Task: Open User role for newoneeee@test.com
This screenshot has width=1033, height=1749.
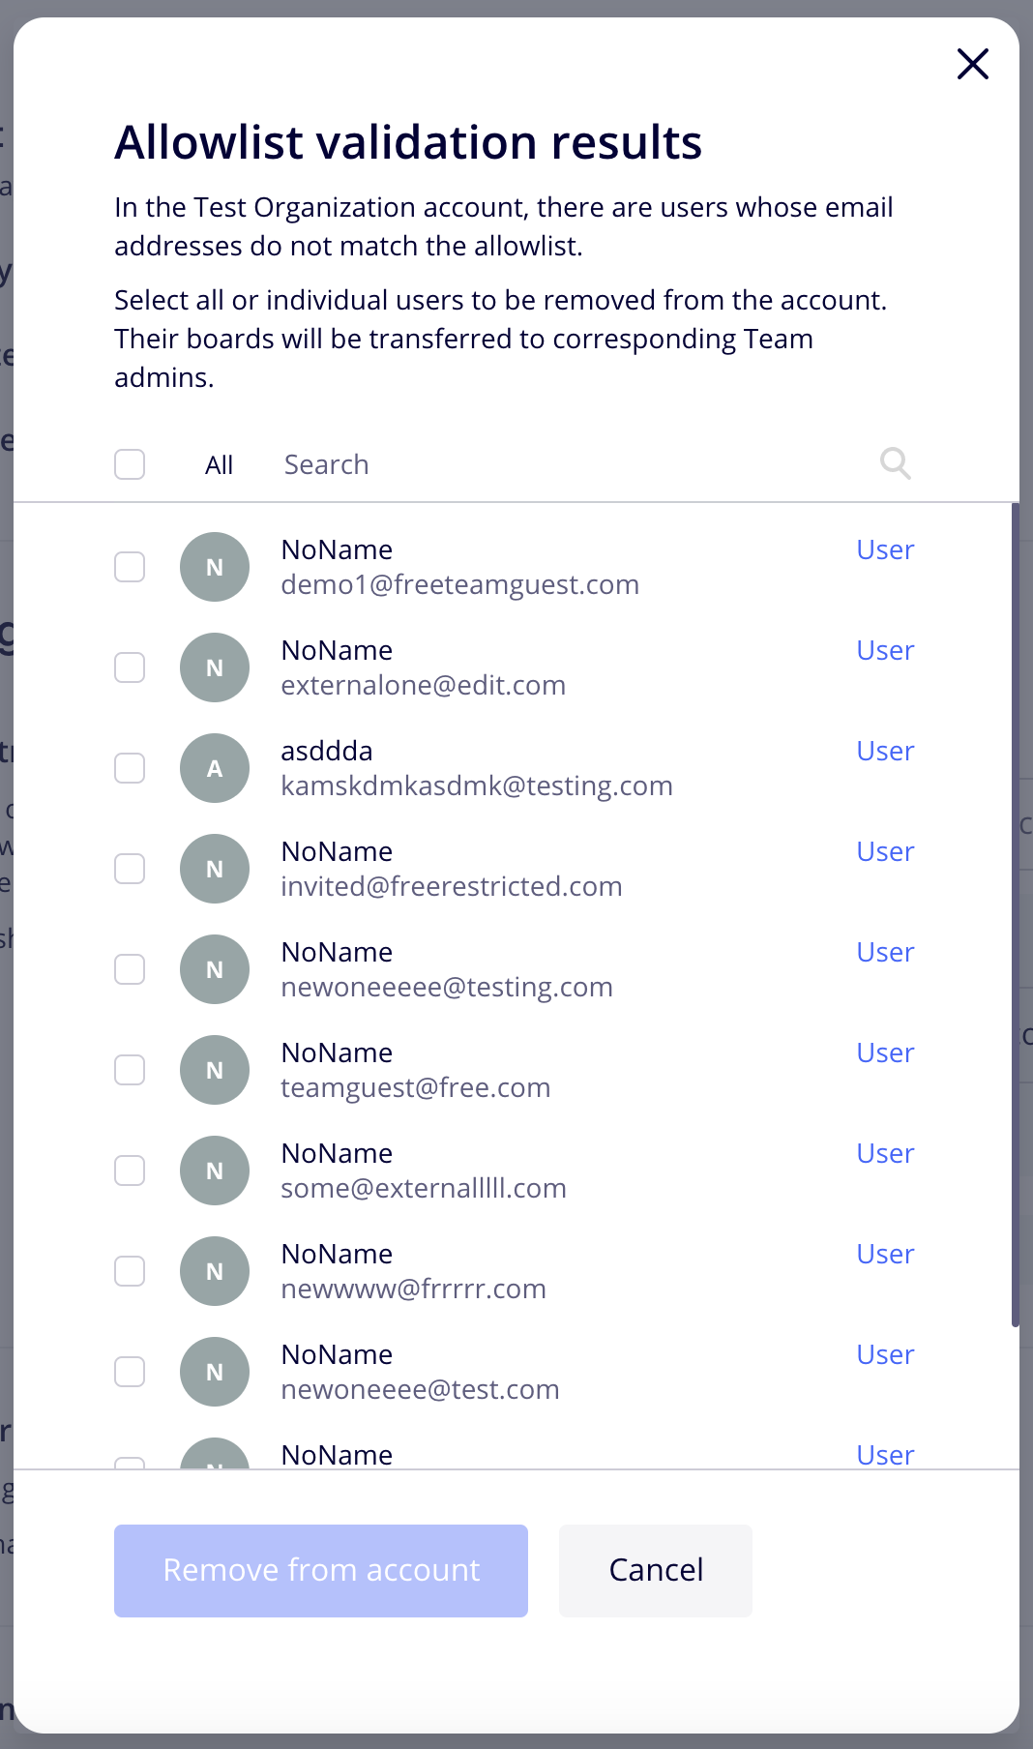Action: tap(884, 1354)
